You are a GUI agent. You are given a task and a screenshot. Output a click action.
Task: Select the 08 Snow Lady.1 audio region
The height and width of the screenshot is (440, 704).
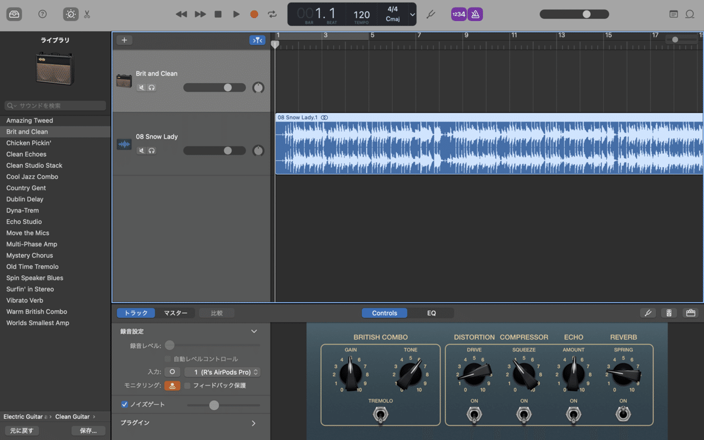(x=489, y=143)
